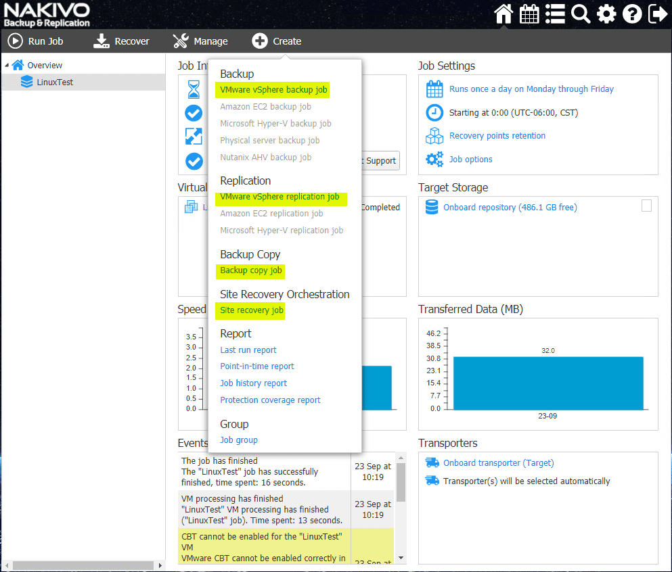The width and height of the screenshot is (672, 572).
Task: Select Microsoft Hyper-V replication job entry
Action: pos(282,231)
